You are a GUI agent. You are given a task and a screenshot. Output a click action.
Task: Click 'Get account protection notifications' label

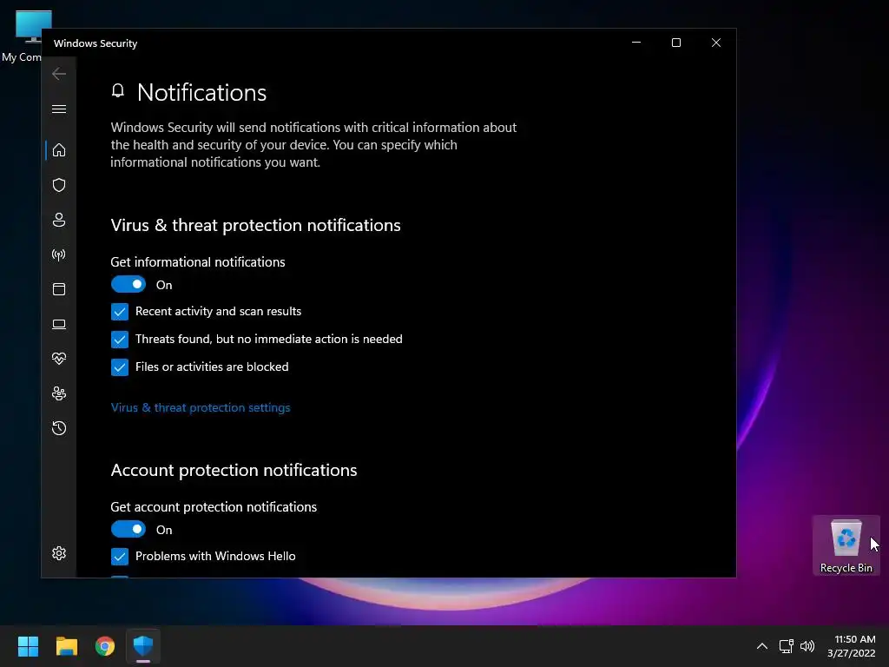click(214, 506)
